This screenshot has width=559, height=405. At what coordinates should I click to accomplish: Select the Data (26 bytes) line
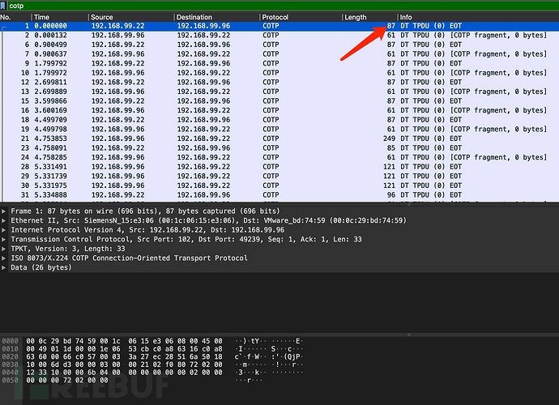click(x=41, y=267)
